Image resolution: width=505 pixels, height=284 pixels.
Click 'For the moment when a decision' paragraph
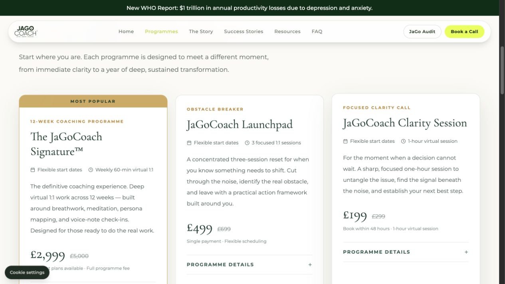click(x=403, y=174)
